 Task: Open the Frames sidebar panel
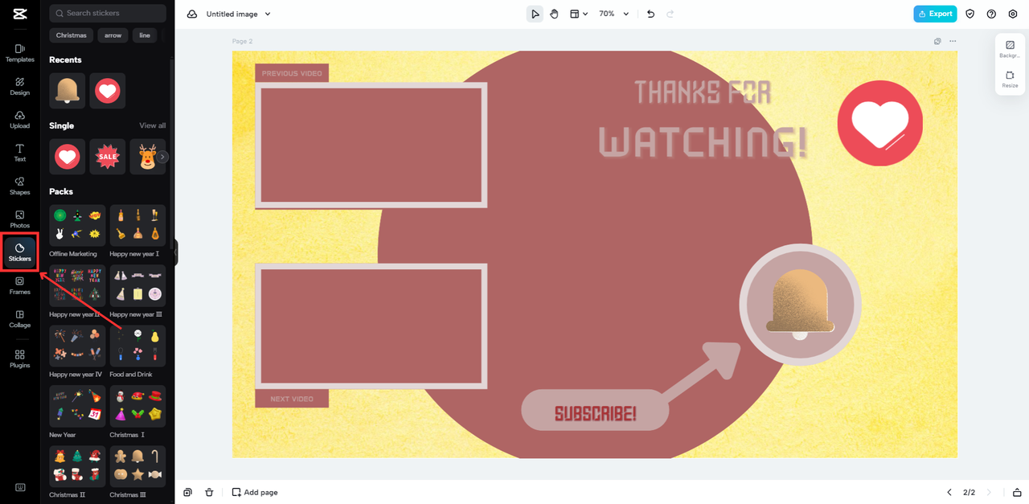(x=20, y=285)
